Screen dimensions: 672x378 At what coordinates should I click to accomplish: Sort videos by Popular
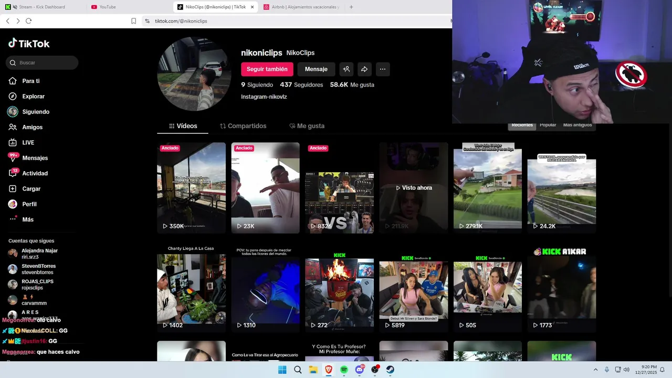548,125
